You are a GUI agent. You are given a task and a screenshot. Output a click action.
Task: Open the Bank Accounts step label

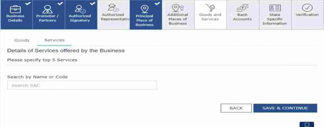[242, 17]
